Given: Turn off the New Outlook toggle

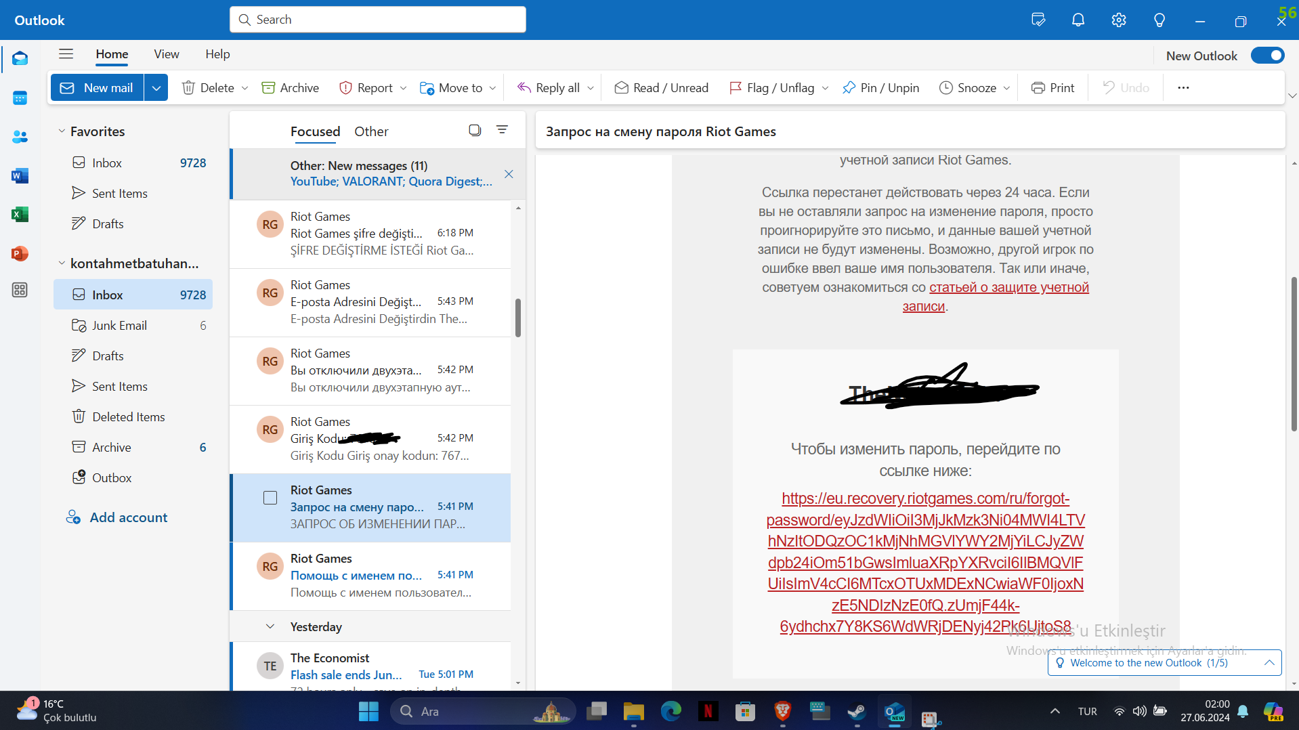Looking at the screenshot, I should [1267, 56].
